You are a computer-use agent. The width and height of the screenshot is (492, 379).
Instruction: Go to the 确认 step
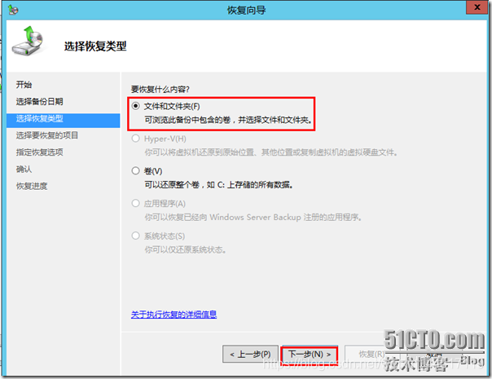point(24,170)
